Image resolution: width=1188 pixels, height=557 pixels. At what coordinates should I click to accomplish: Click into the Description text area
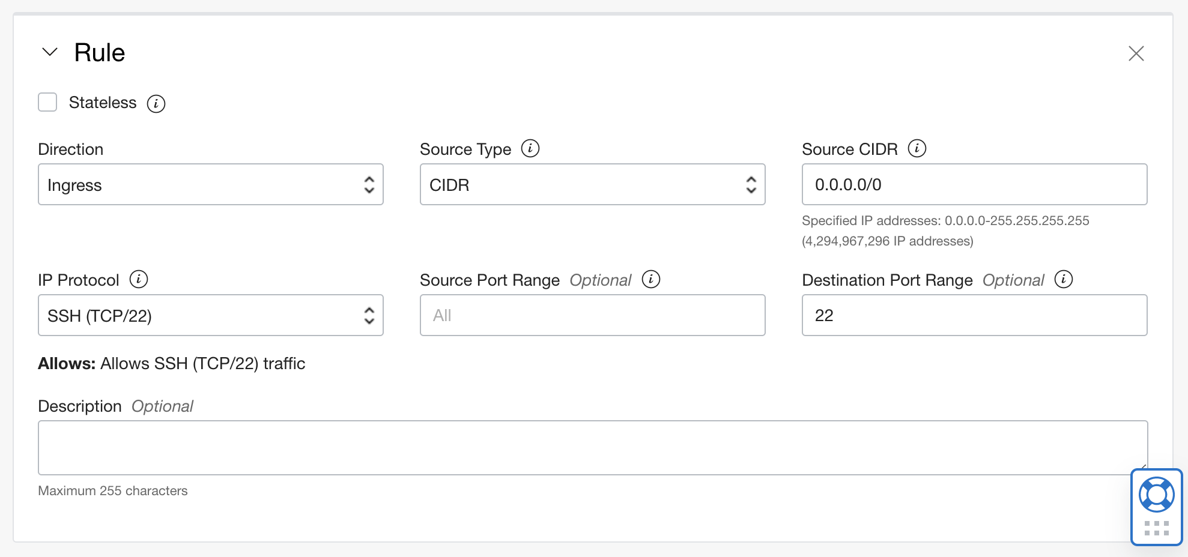tap(592, 448)
